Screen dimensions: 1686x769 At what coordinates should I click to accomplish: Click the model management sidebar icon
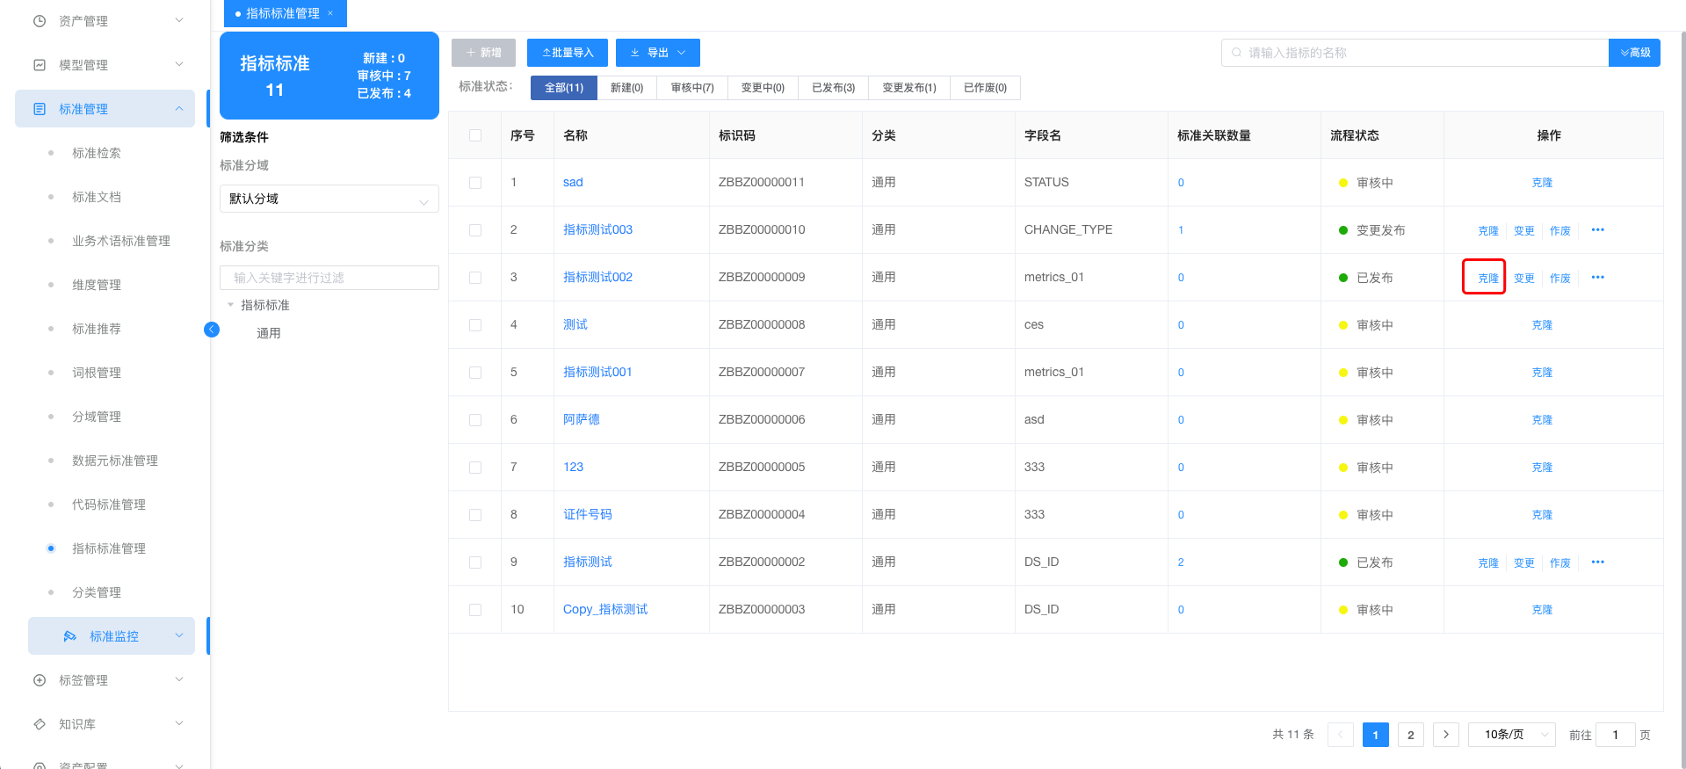pyautogui.click(x=40, y=65)
